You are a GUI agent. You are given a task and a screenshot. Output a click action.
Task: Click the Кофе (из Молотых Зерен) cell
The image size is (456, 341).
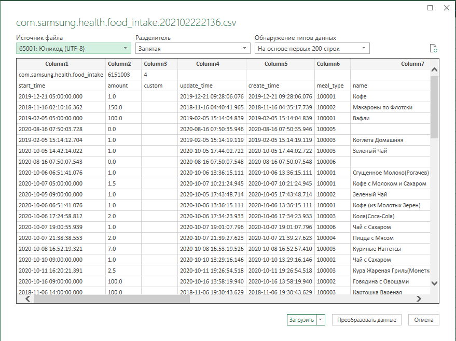click(390, 205)
